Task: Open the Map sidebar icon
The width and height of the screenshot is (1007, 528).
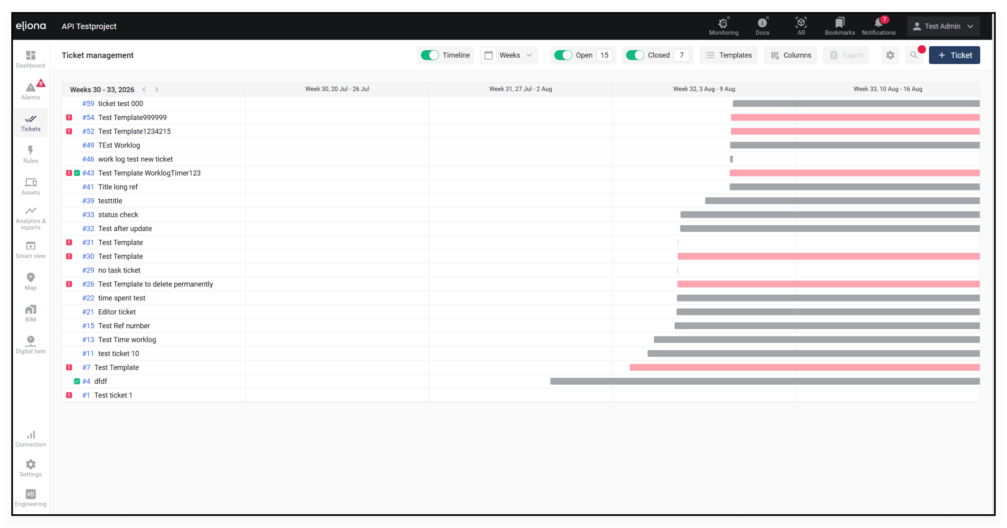Action: tap(31, 281)
